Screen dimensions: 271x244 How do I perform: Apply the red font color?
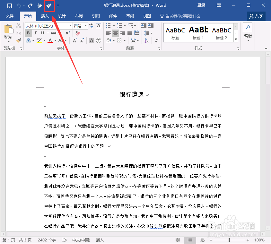tap(50, 40)
